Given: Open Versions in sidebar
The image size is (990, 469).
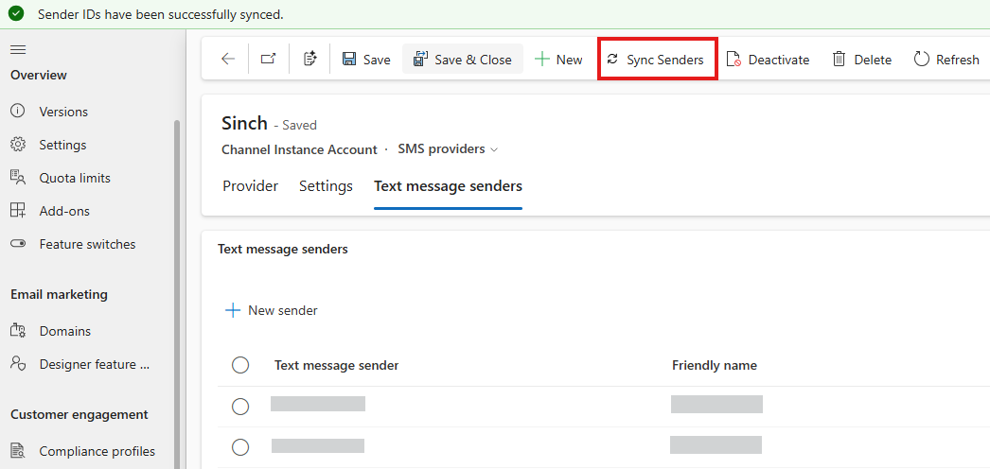Looking at the screenshot, I should coord(63,112).
